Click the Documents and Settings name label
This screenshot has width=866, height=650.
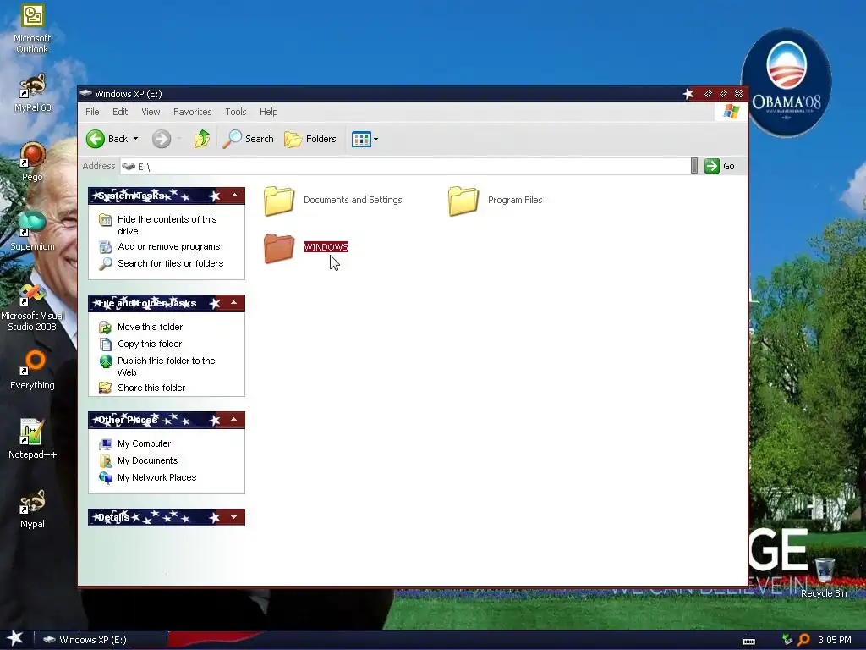353,200
